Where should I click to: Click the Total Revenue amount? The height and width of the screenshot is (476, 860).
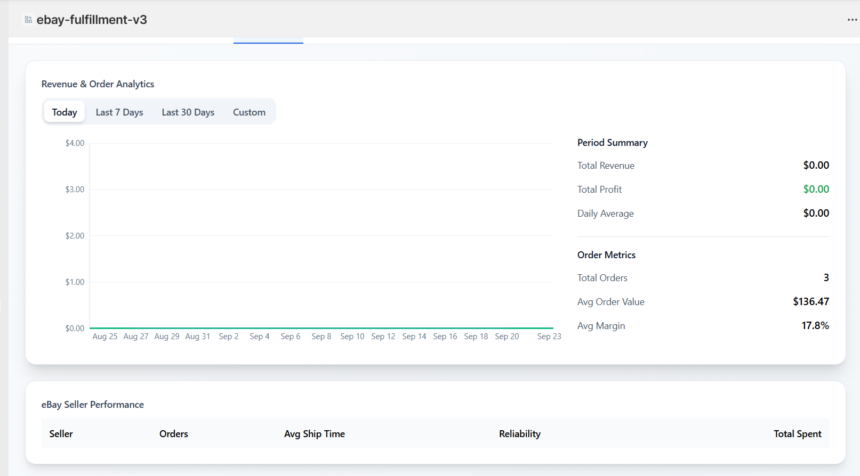click(x=816, y=165)
